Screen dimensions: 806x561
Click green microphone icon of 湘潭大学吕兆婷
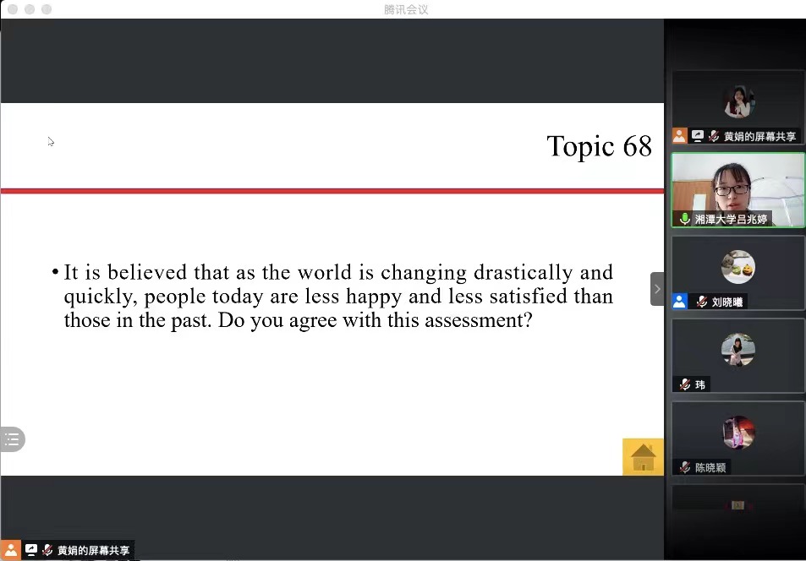[684, 219]
